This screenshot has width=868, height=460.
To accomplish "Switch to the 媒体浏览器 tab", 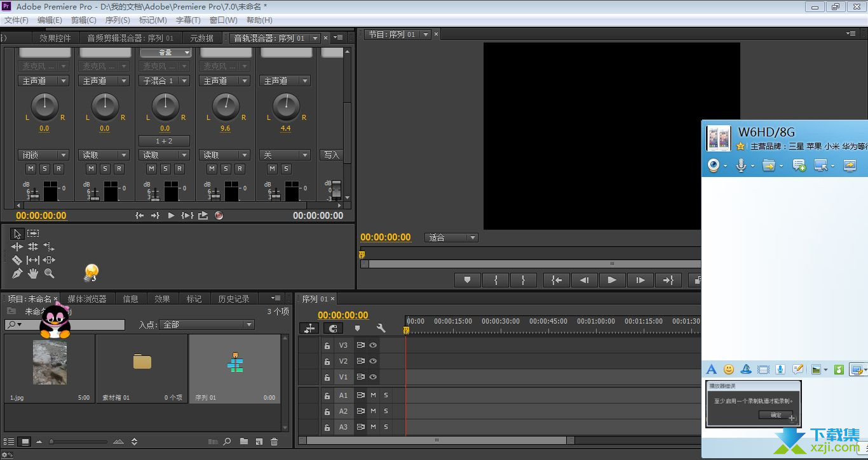I will tap(87, 299).
